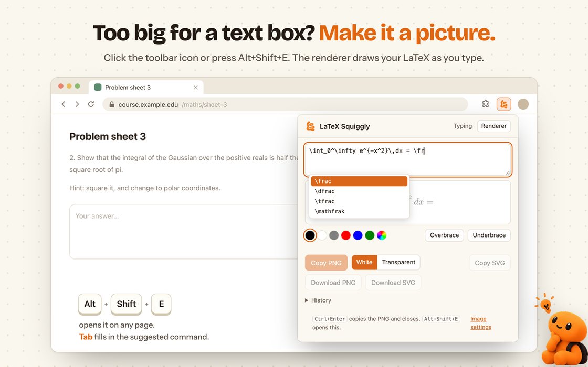Click the Copy SVG button

(490, 263)
